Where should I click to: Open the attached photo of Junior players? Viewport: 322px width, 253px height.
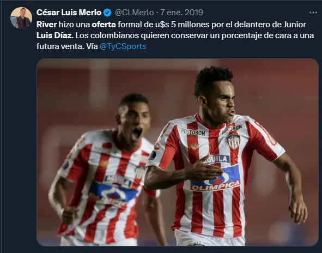click(178, 152)
